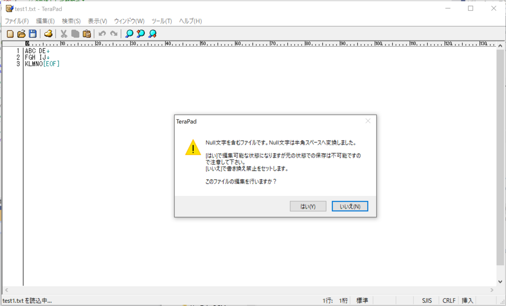This screenshot has height=306, width=506.
Task: Click the Open folder toolbar icon
Action: tap(21, 34)
